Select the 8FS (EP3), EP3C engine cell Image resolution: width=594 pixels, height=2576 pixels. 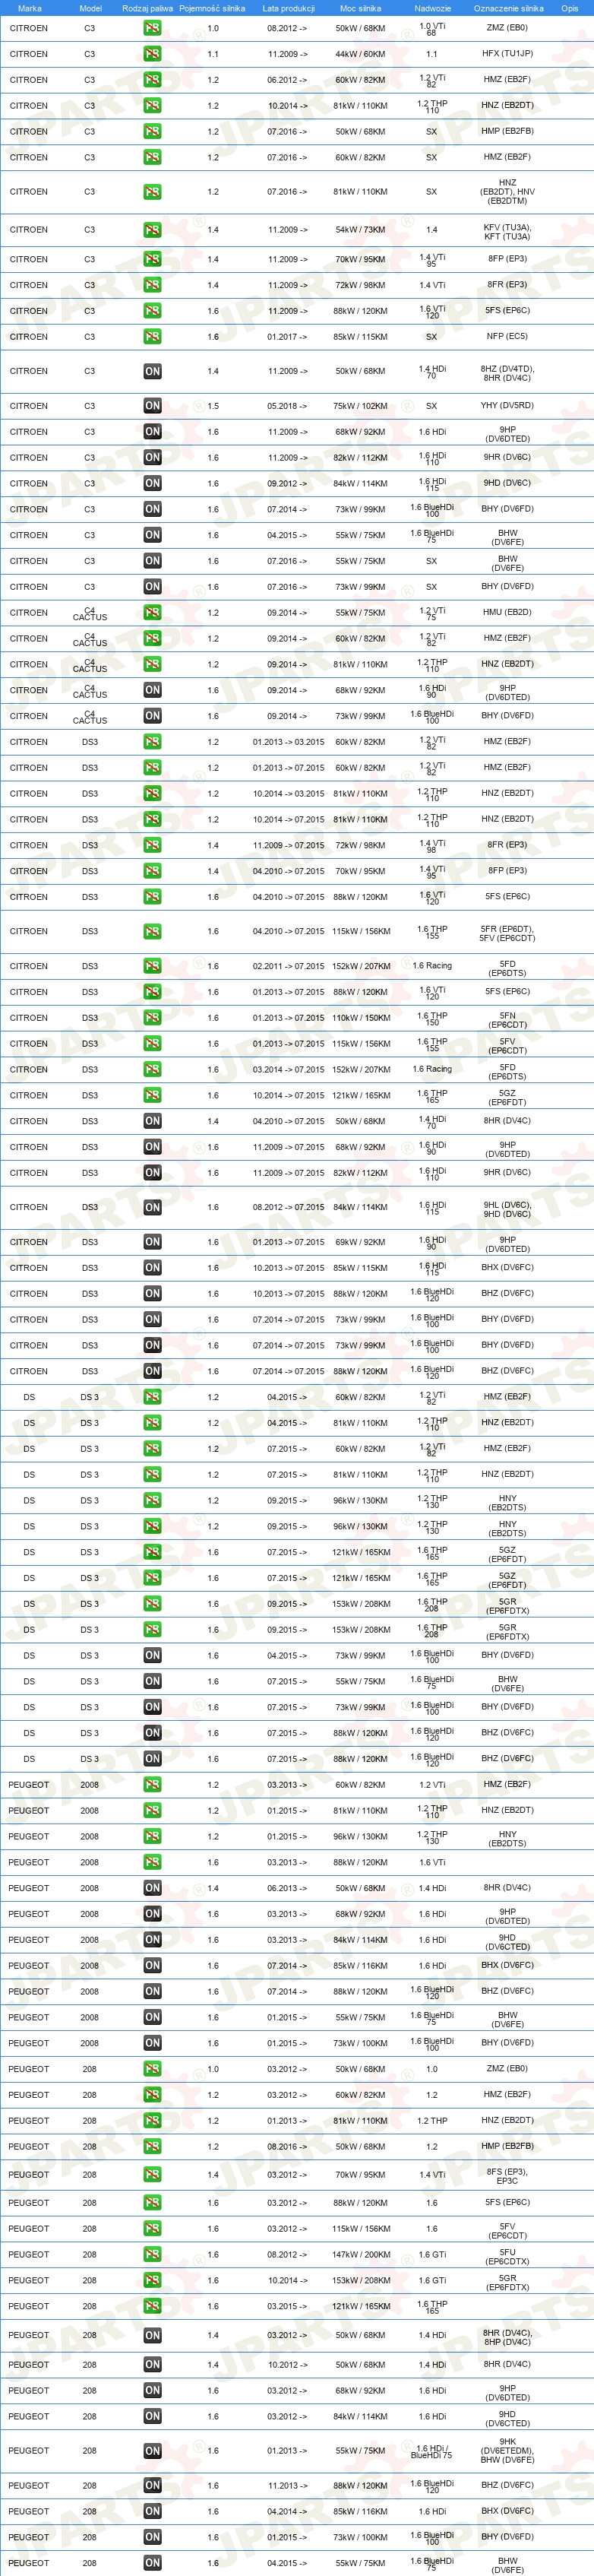pos(508,2176)
